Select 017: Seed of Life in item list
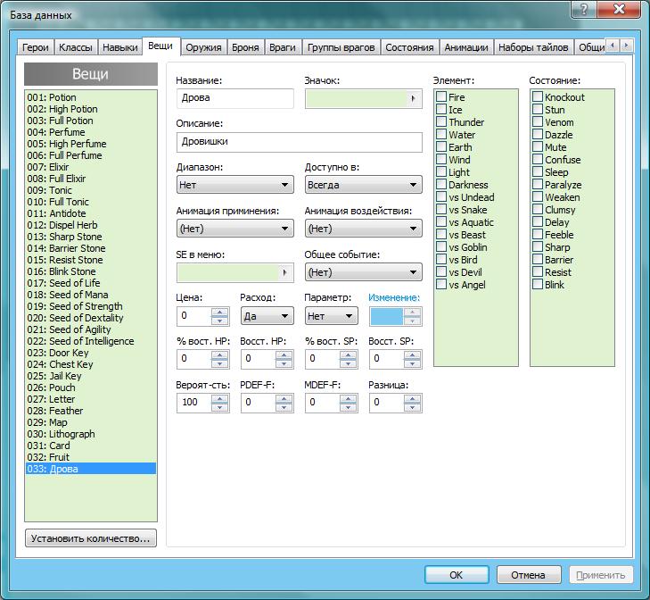 tap(63, 283)
